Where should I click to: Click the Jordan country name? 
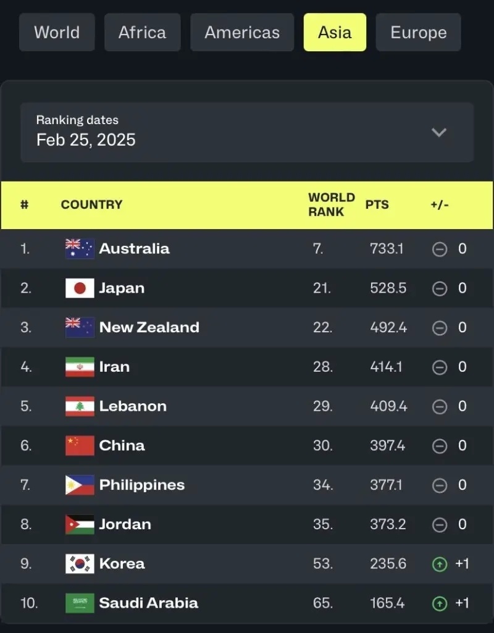[x=125, y=524]
